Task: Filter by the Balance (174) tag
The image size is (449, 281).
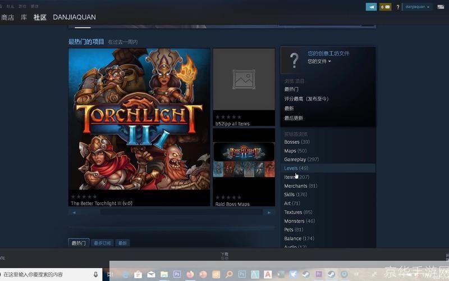Action: [x=299, y=238]
